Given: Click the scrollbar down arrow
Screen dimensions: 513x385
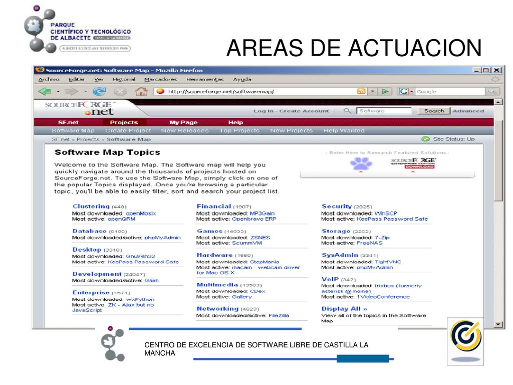Looking at the screenshot, I should (x=498, y=324).
